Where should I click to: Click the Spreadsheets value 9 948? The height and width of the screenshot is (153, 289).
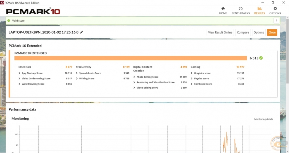127,73
